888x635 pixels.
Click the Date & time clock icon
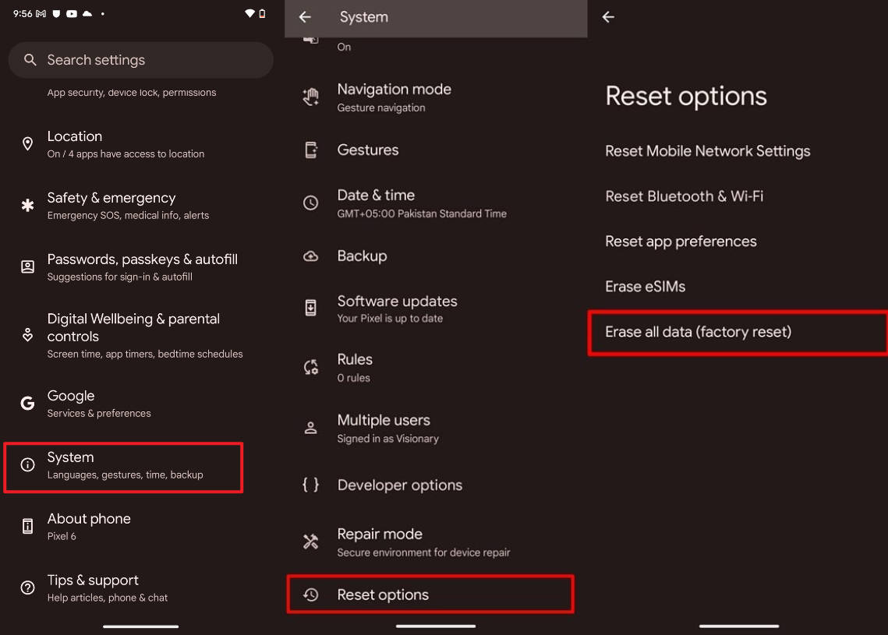[x=311, y=203]
